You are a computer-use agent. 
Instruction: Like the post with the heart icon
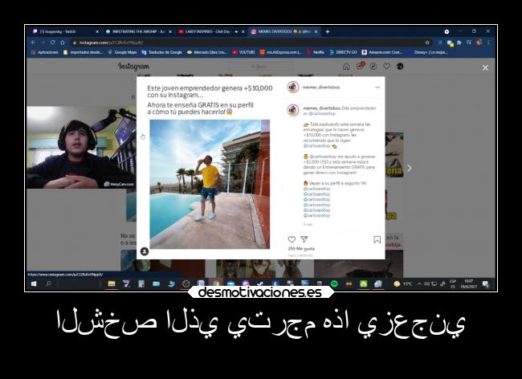[292, 239]
